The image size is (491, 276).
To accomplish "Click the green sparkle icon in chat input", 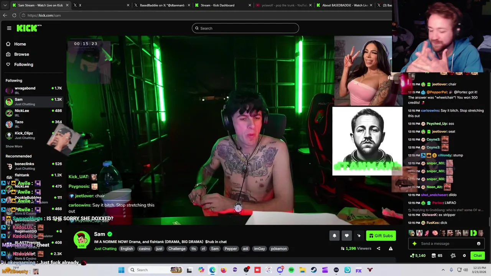I will pyautogui.click(x=414, y=243).
